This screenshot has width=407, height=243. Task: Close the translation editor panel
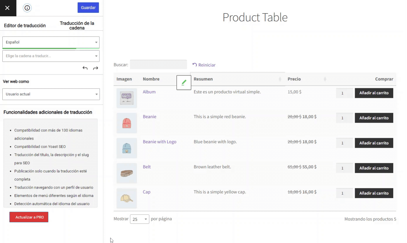[x=8, y=8]
